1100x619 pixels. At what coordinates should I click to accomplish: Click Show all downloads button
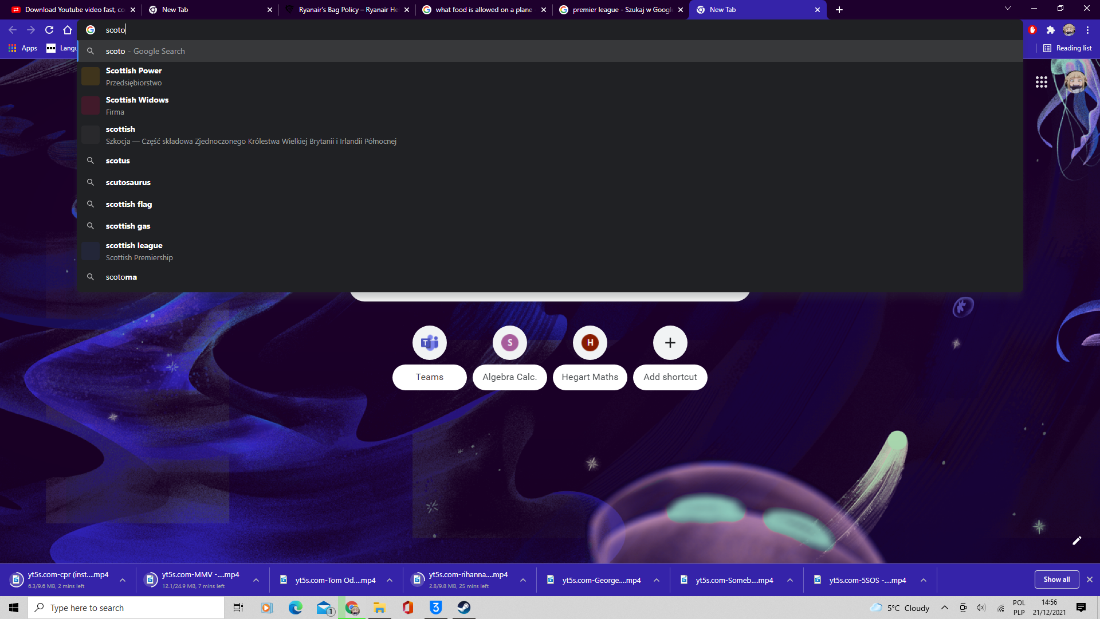(1056, 579)
